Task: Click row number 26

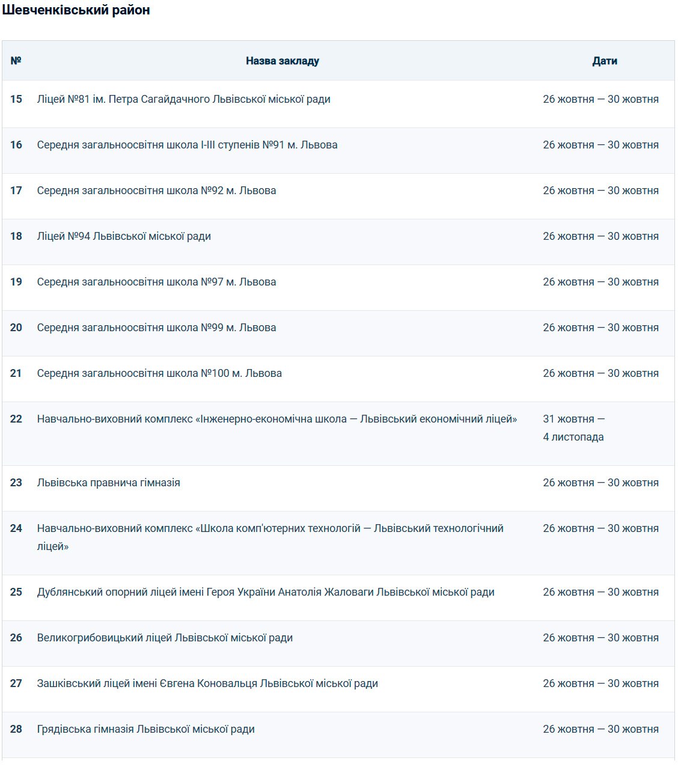Action: click(16, 638)
